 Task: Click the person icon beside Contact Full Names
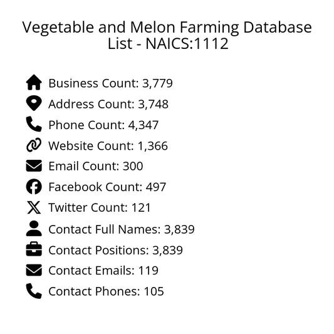coord(34,228)
